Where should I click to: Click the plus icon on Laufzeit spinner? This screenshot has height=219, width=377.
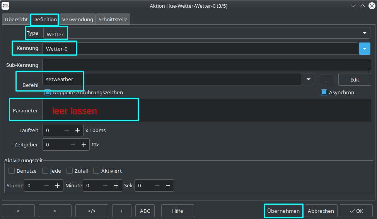pos(77,131)
